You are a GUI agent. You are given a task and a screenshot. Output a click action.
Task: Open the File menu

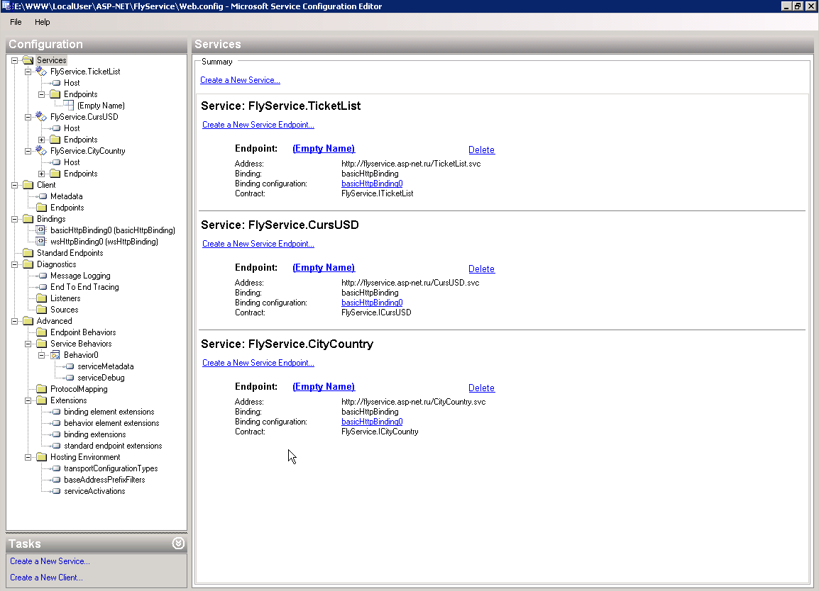coord(16,22)
